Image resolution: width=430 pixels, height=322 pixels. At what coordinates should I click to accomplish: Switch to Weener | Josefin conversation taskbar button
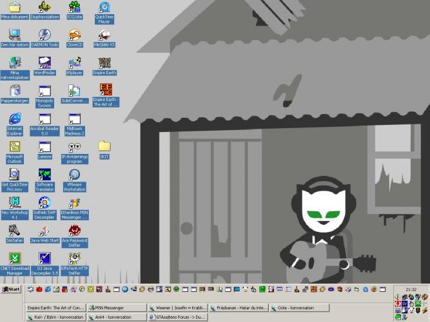pos(178,308)
